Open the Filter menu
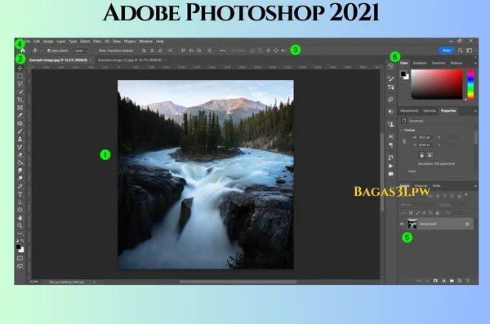490x324 pixels. 97,42
